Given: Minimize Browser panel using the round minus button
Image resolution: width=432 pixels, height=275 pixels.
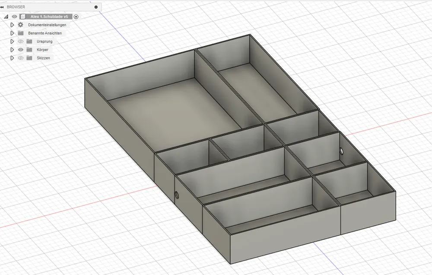Looking at the screenshot, I should click(96, 7).
